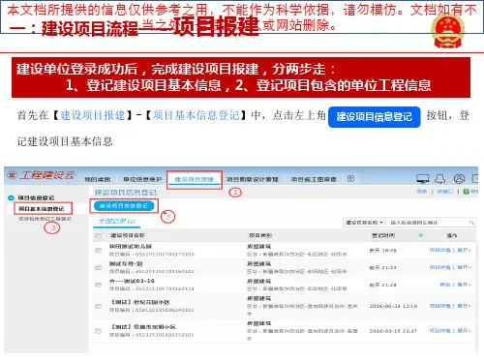484x363 pixels.
Task: Click the 项目类别 column header
Action: click(260, 235)
